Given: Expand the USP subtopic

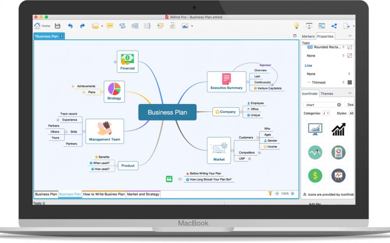Looking at the screenshot, I should click(250, 159).
